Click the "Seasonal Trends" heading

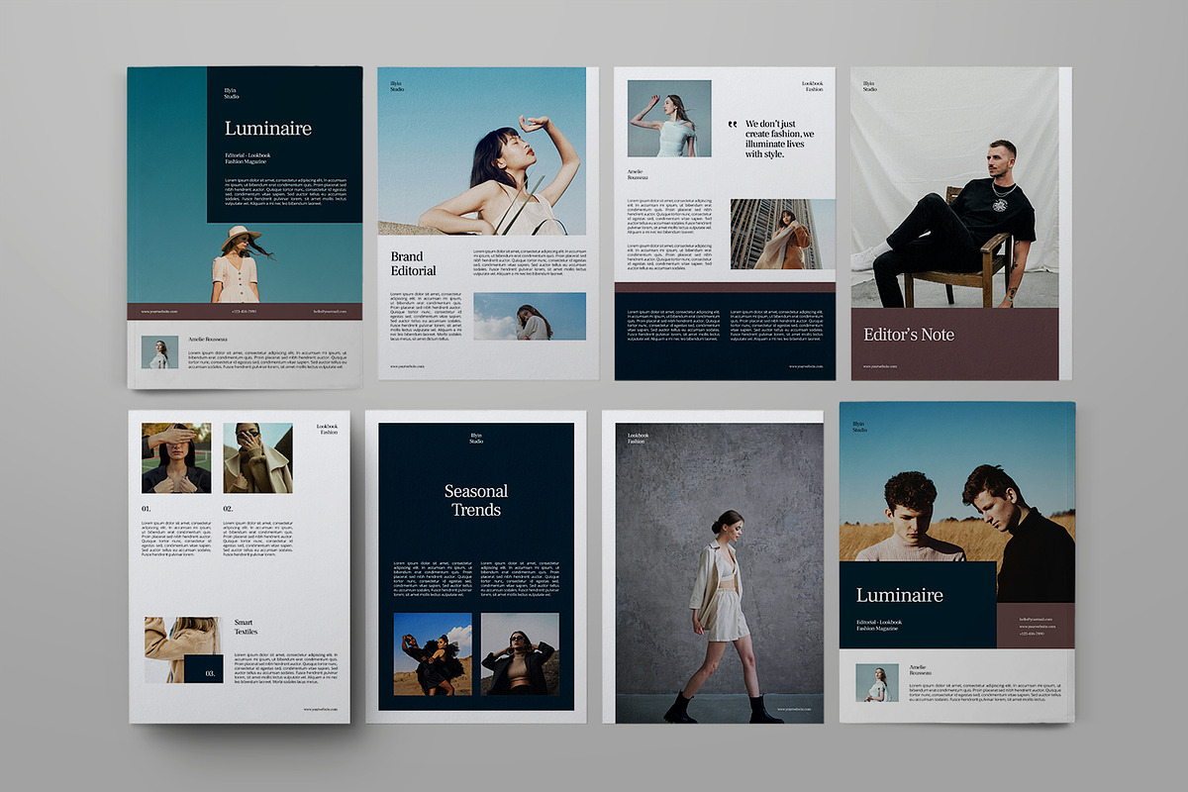click(476, 500)
